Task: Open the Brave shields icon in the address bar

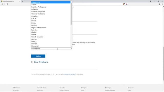Action: pyautogui.click(x=124, y=4)
